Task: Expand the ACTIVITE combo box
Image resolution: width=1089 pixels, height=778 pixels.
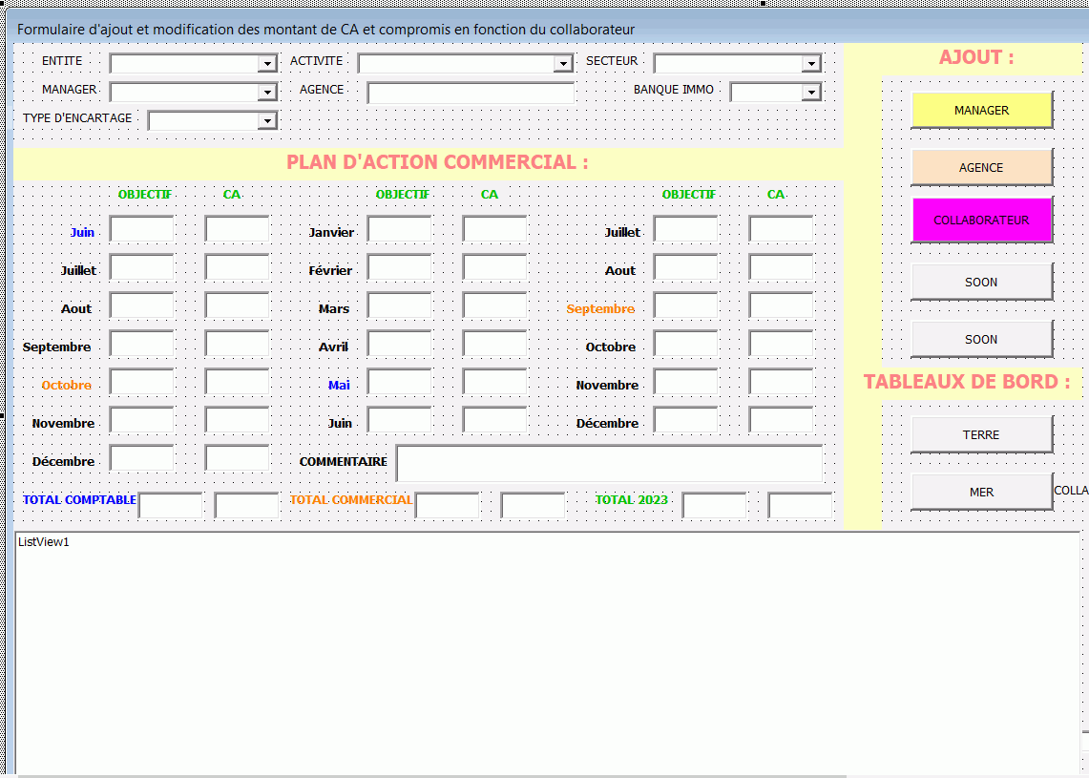Action: pos(563,64)
